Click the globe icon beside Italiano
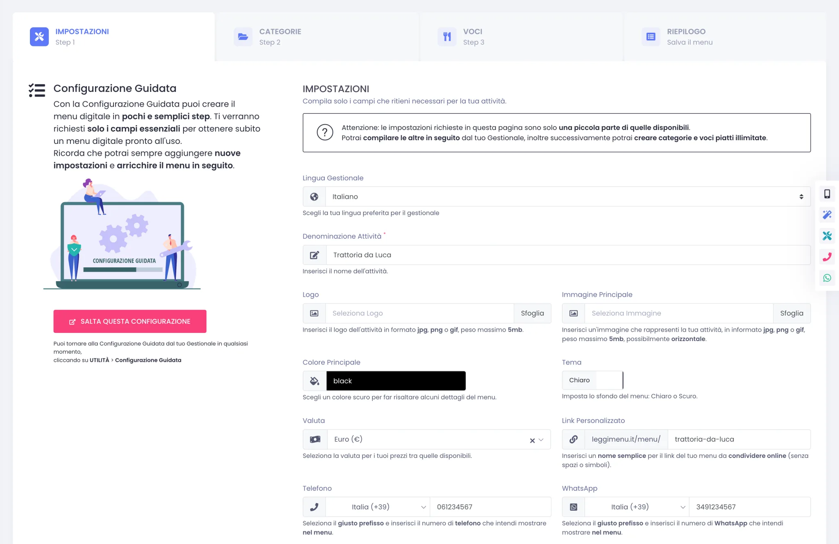The image size is (839, 544). (x=314, y=197)
